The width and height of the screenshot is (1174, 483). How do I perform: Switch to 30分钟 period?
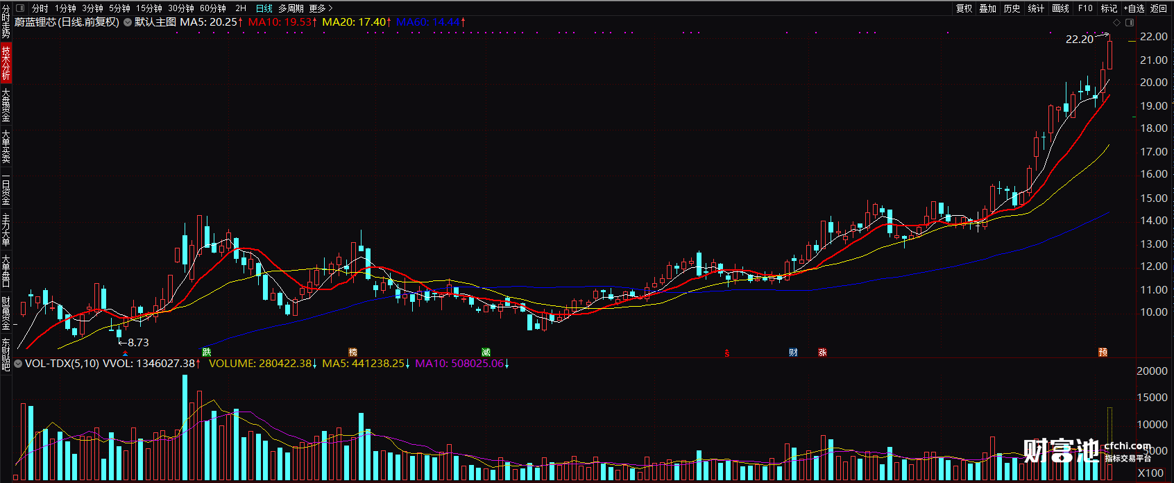click(181, 8)
